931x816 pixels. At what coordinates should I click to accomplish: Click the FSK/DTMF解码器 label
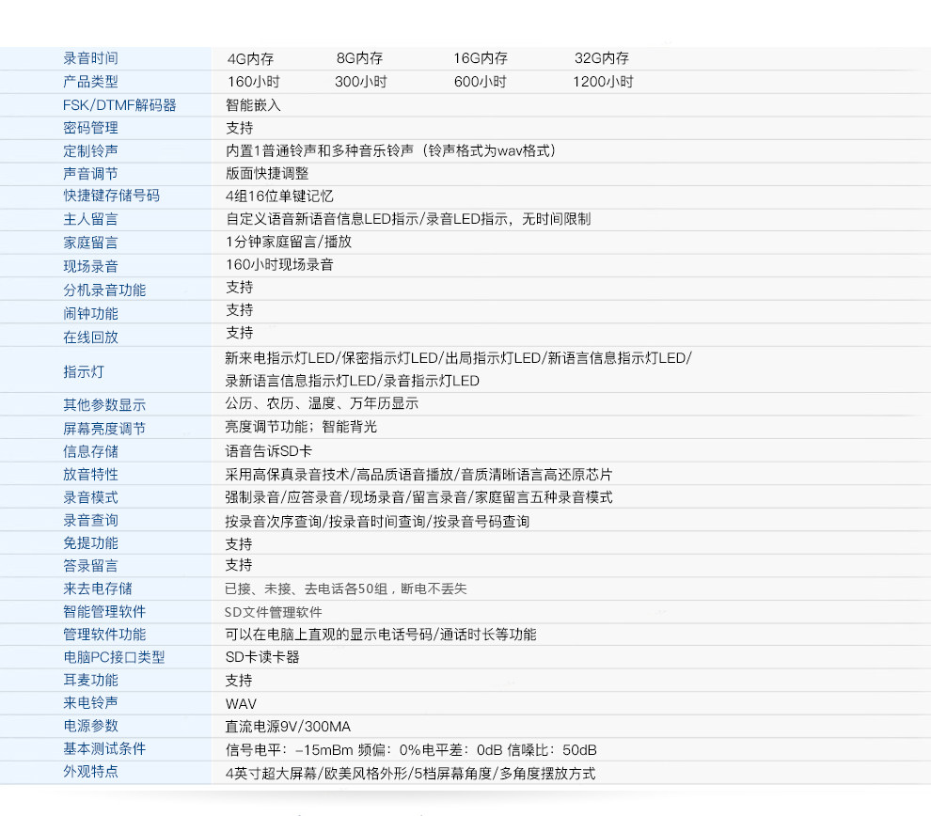coord(119,105)
